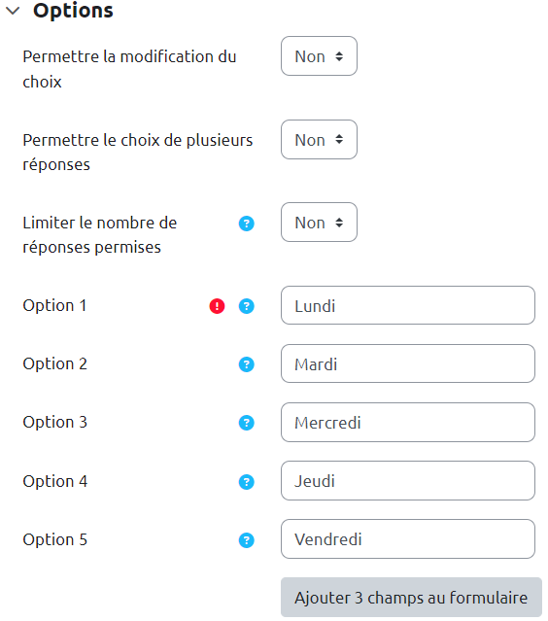
Task: Click Ajouter 3 champs au formulaire button
Action: tap(411, 598)
